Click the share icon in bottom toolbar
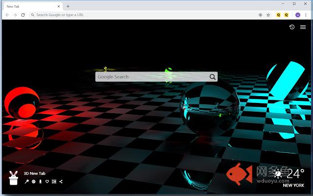Screen dimensions: 313x196 tap(61, 181)
